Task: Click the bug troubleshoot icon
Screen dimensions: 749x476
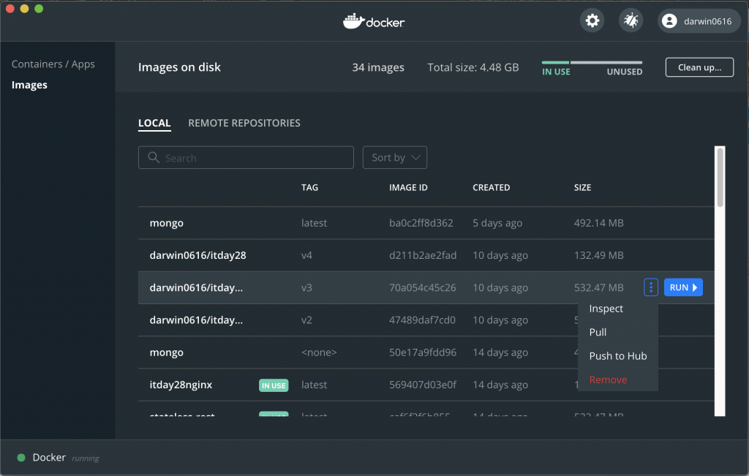Action: tap(631, 21)
